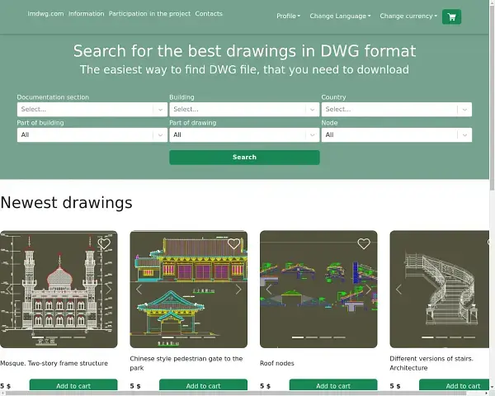The height and width of the screenshot is (396, 495).
Task: Add Mosque drawing to cart
Action: tap(73, 386)
